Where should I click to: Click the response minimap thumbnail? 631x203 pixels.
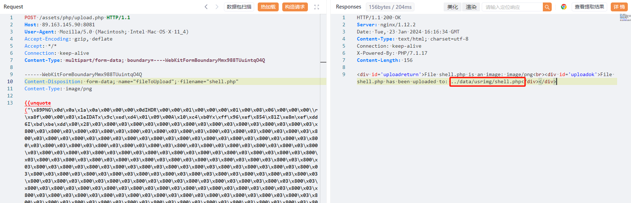pyautogui.click(x=625, y=17)
